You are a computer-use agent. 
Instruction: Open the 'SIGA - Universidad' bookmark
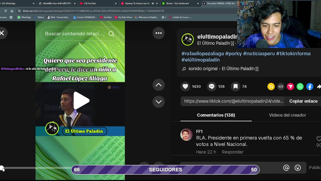tap(58, 17)
